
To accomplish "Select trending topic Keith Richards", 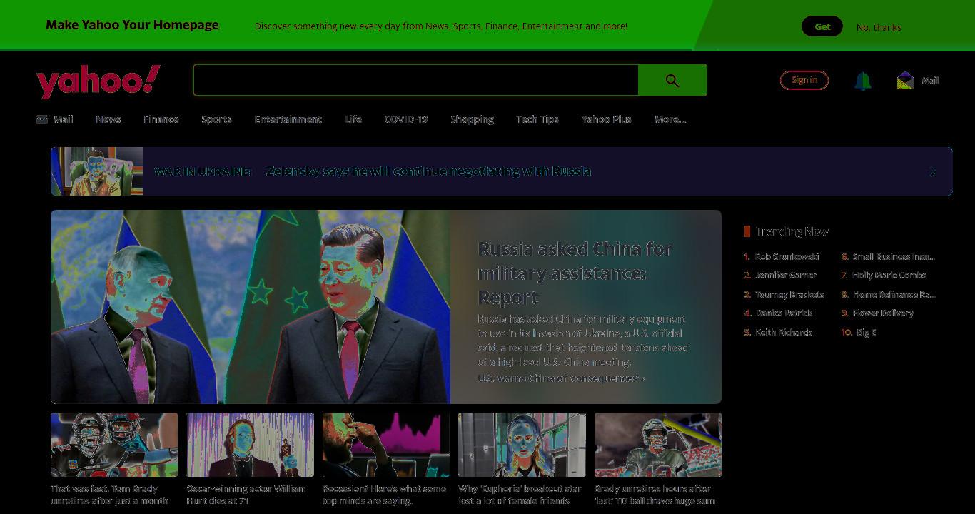I will pos(784,332).
